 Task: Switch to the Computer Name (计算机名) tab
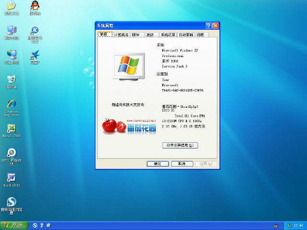click(121, 35)
